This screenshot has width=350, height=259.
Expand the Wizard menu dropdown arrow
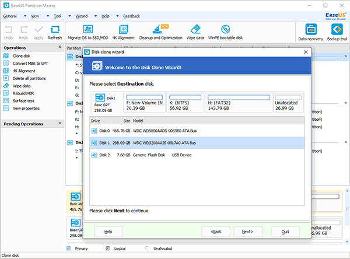tap(96, 16)
